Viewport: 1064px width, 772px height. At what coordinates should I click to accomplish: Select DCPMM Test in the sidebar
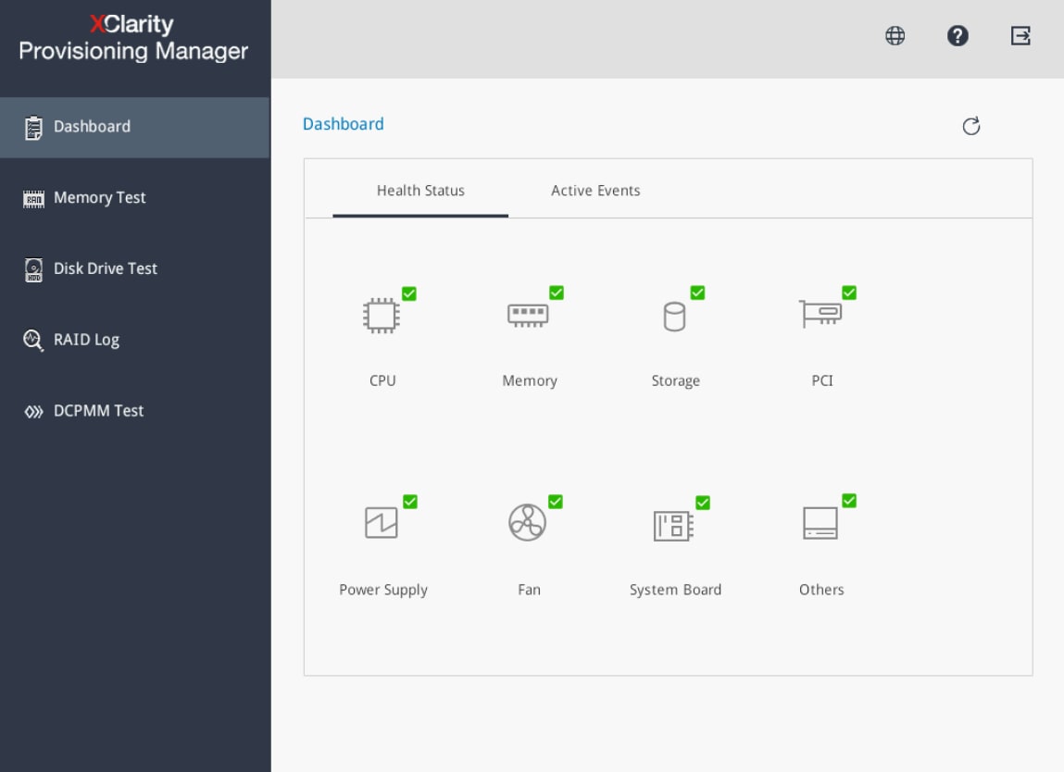[x=98, y=411]
